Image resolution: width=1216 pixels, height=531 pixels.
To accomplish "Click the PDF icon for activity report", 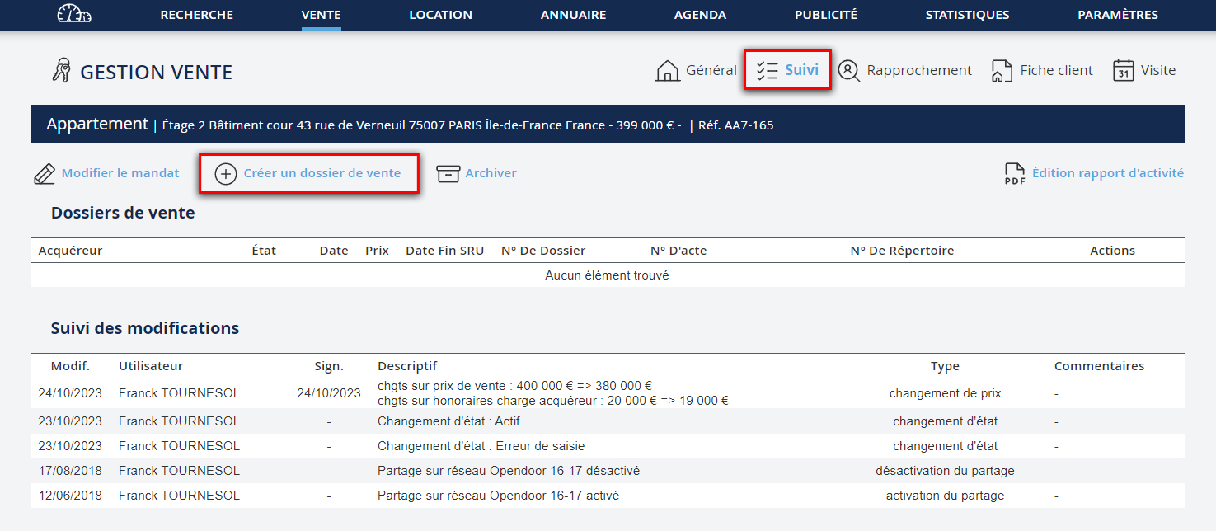I will tap(1014, 174).
